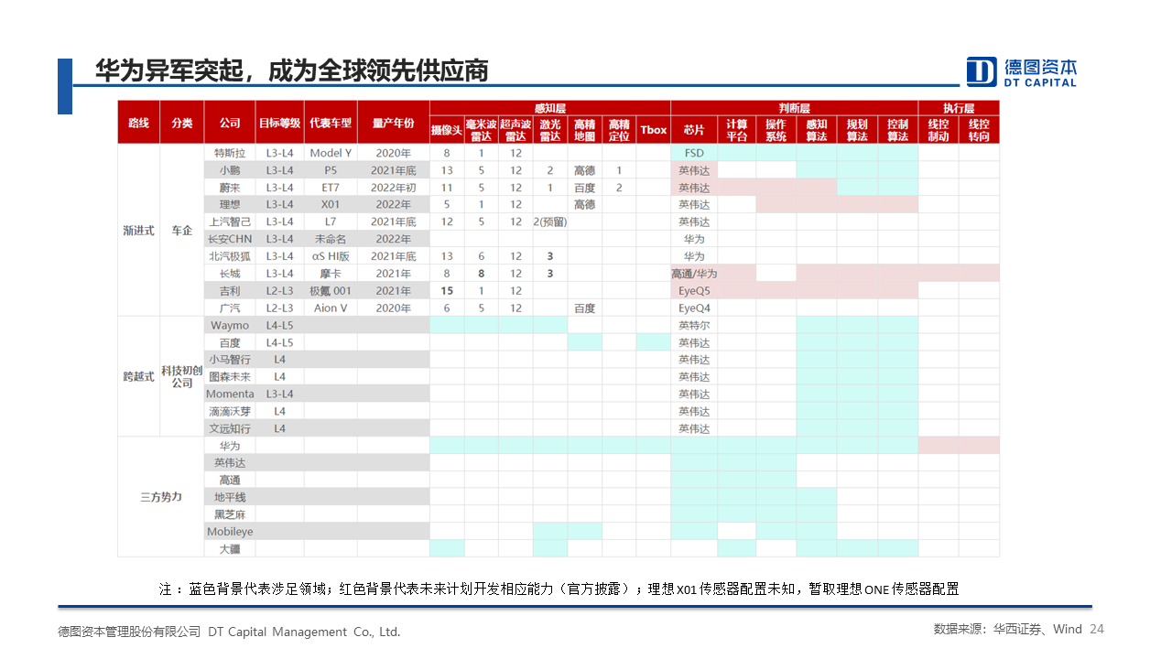Click the 目标等级 column header
Image resolution: width=1172 pixels, height=659 pixels.
point(279,124)
